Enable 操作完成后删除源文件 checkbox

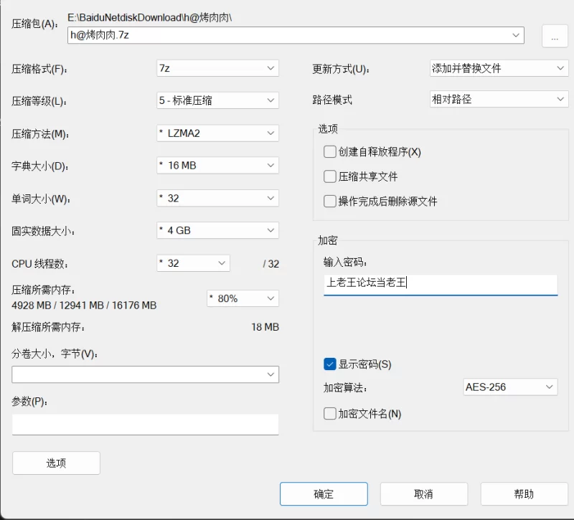tap(330, 202)
